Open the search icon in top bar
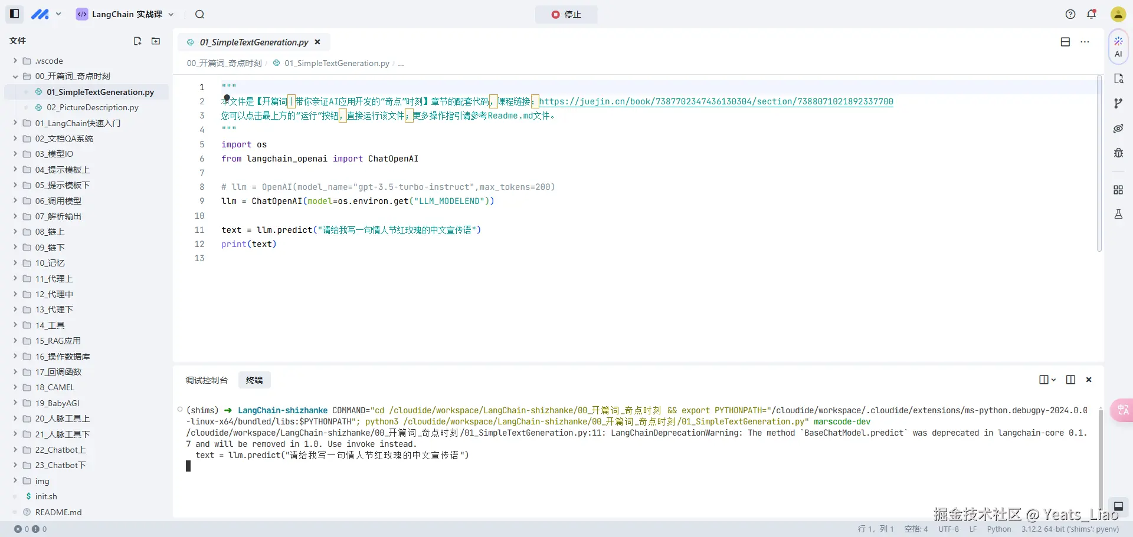This screenshot has width=1133, height=537. pyautogui.click(x=200, y=14)
